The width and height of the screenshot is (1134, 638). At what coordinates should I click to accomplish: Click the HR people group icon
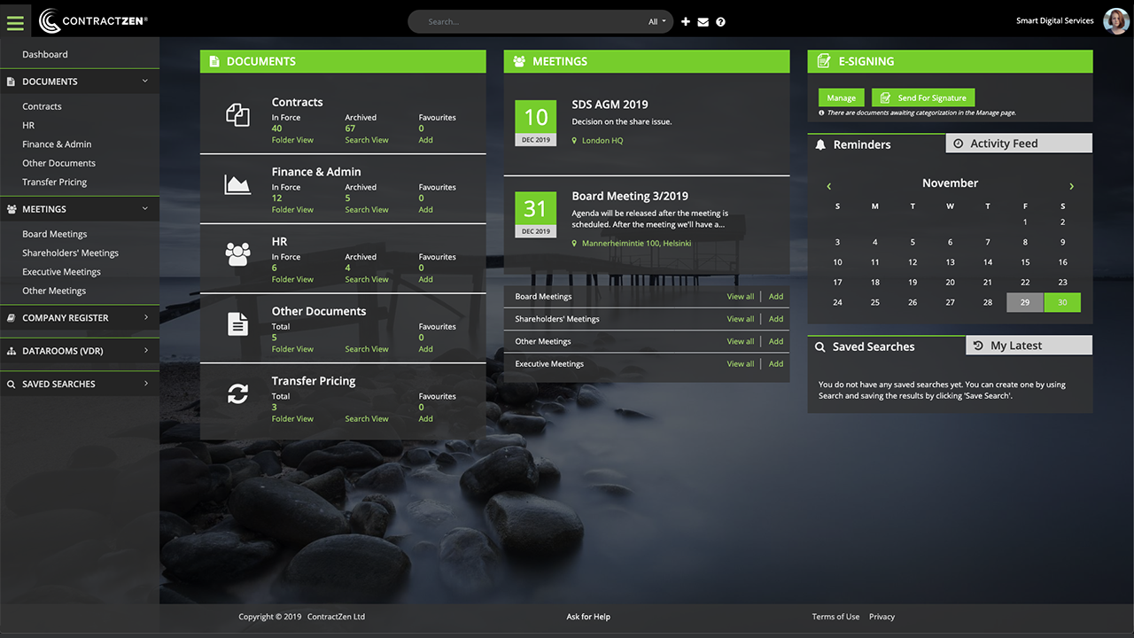(237, 254)
